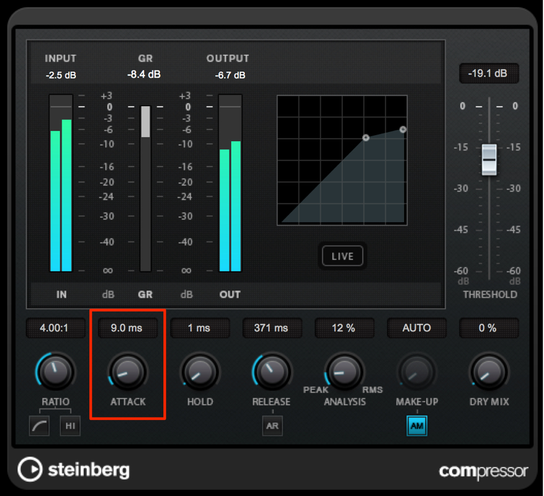
Task: Click the Make-Up gain knob
Action: pos(417,372)
